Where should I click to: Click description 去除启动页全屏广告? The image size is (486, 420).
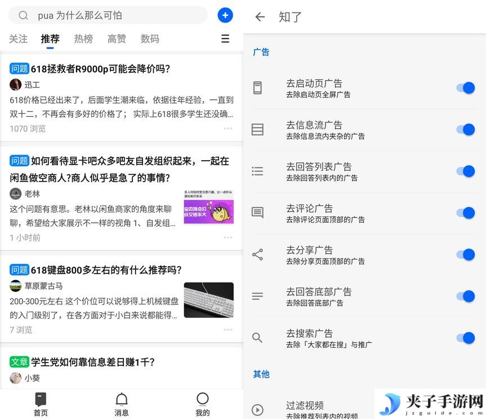(318, 95)
